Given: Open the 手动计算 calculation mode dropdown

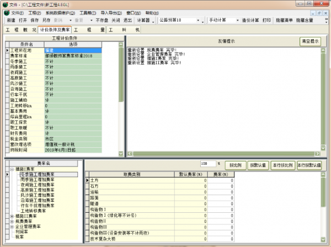Looking at the screenshot, I should [237, 20].
